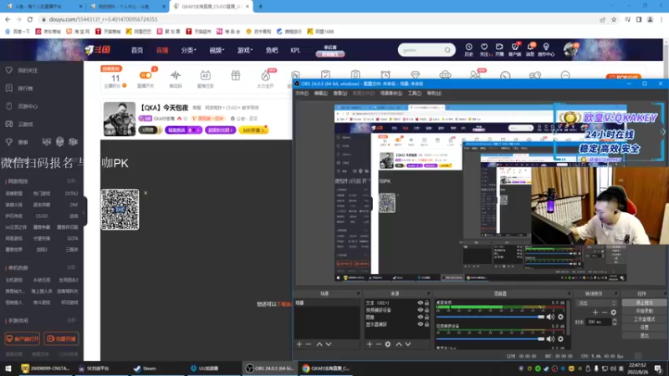
Task: Add a source with the OBS sources plus icon
Action: (370, 344)
